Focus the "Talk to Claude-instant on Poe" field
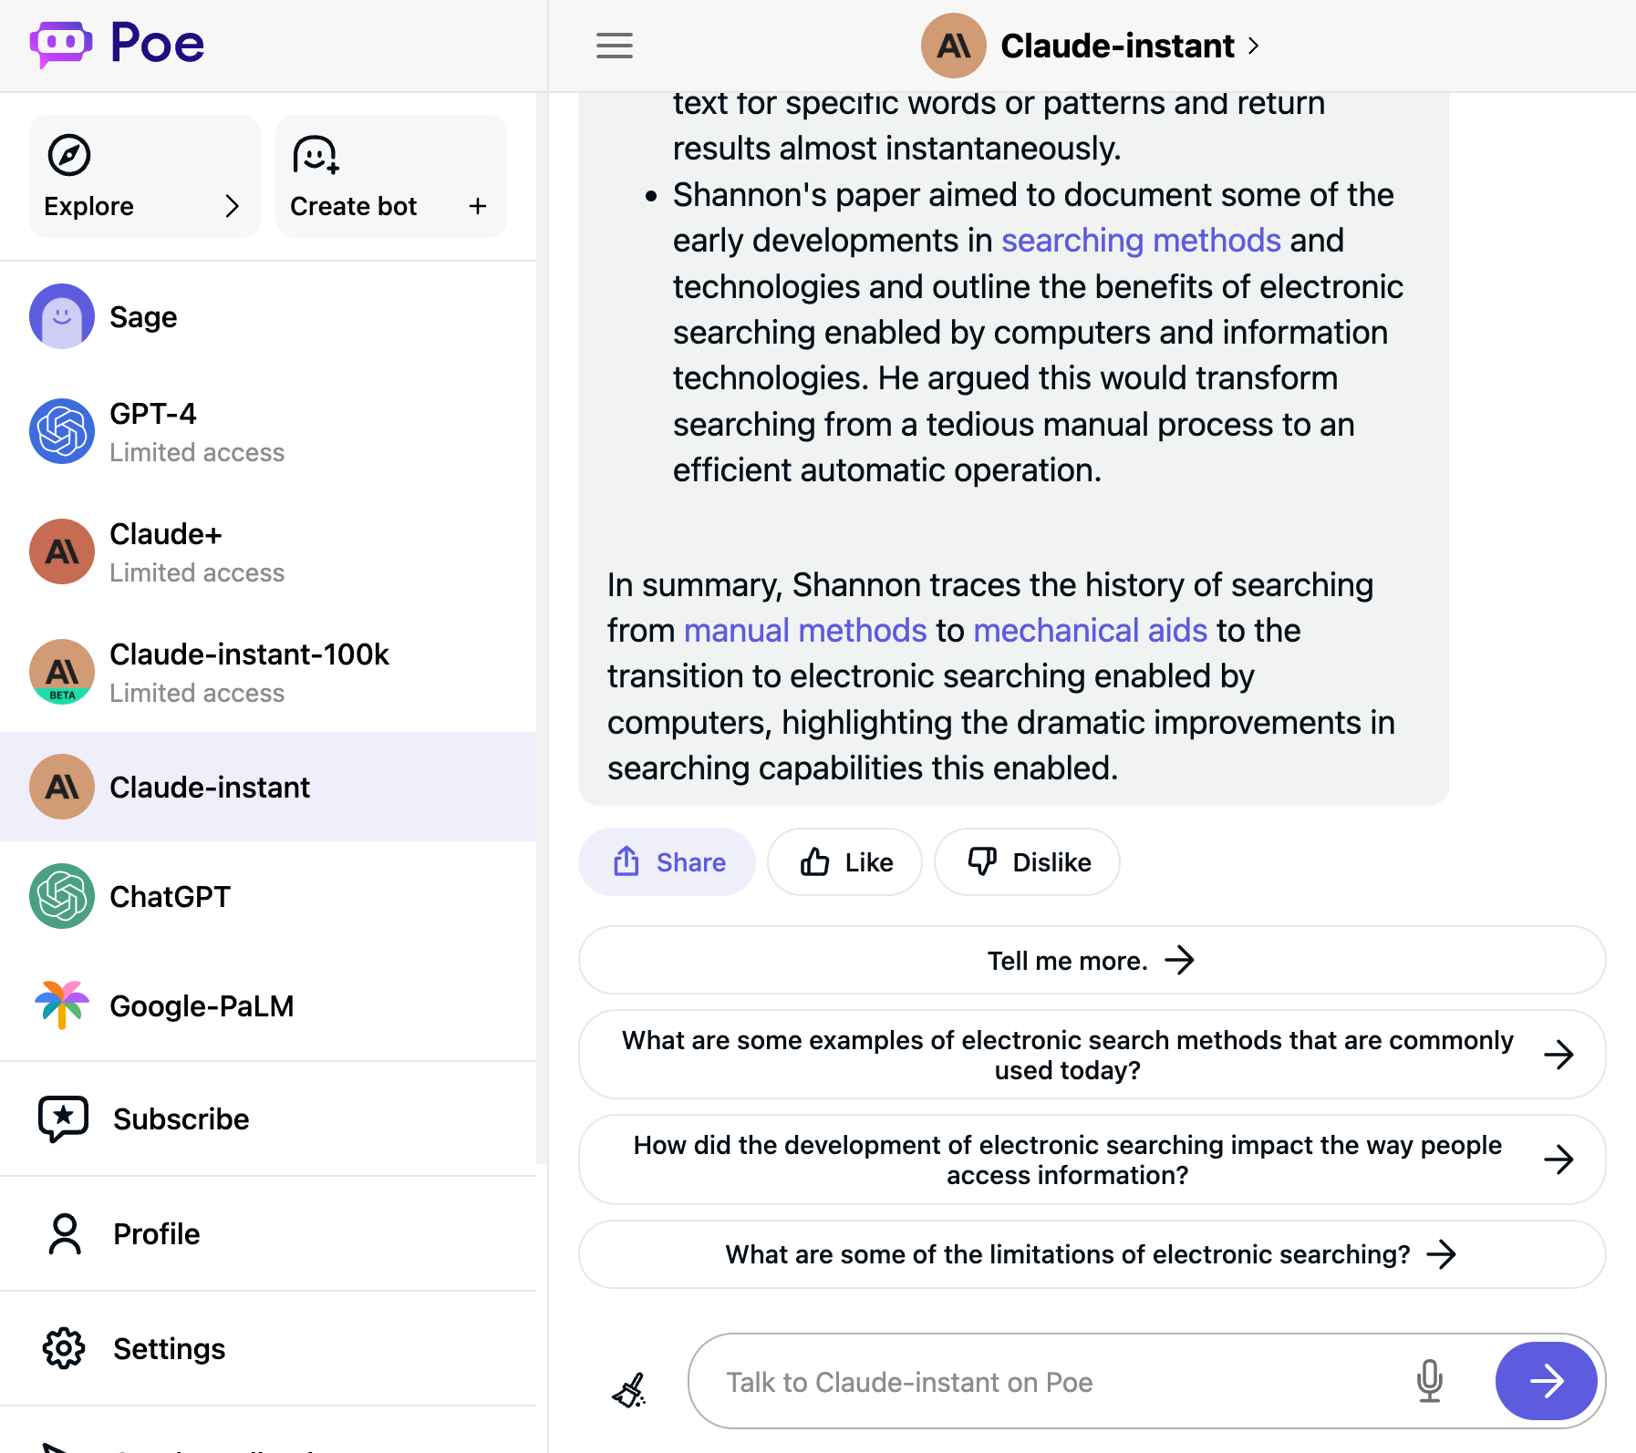1636x1453 pixels. tap(1049, 1382)
